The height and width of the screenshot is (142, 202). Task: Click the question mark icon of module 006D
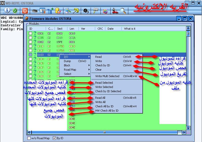click(x=35, y=42)
